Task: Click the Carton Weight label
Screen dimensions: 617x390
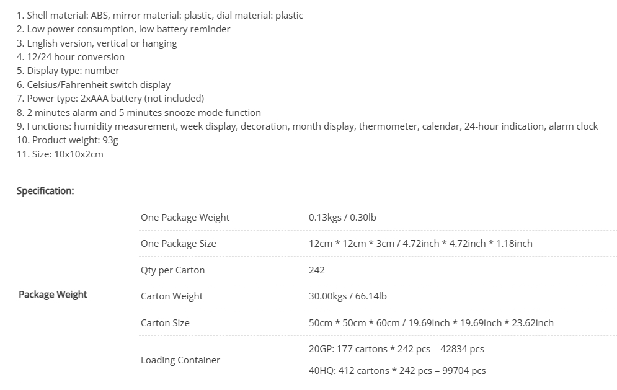Action: pyautogui.click(x=172, y=296)
